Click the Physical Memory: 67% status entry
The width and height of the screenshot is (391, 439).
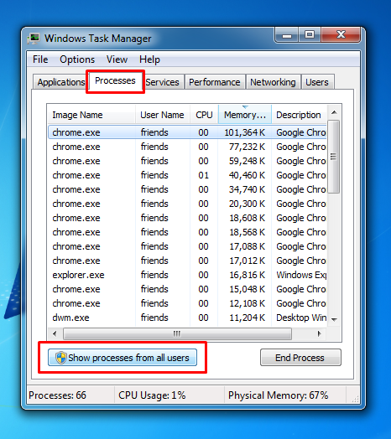278,395
